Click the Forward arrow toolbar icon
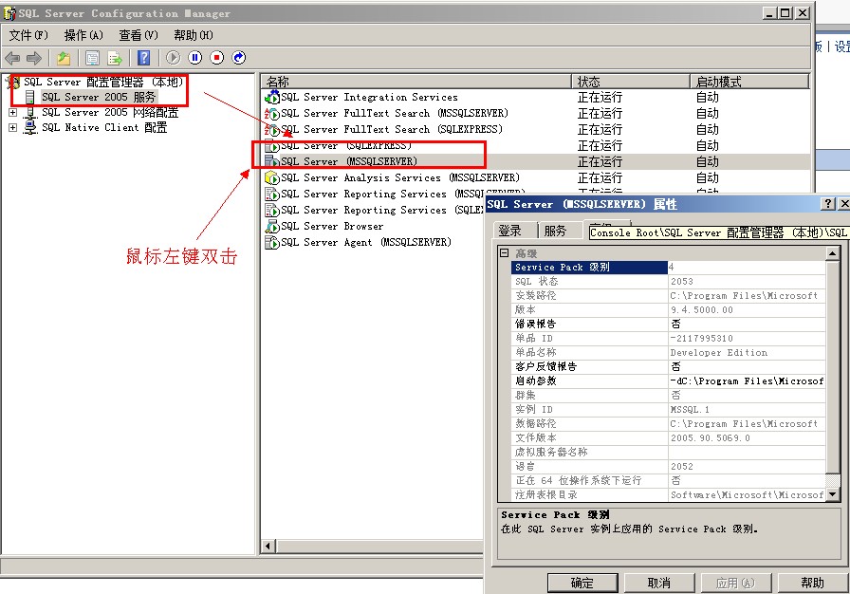Image resolution: width=850 pixels, height=594 pixels. pyautogui.click(x=34, y=58)
